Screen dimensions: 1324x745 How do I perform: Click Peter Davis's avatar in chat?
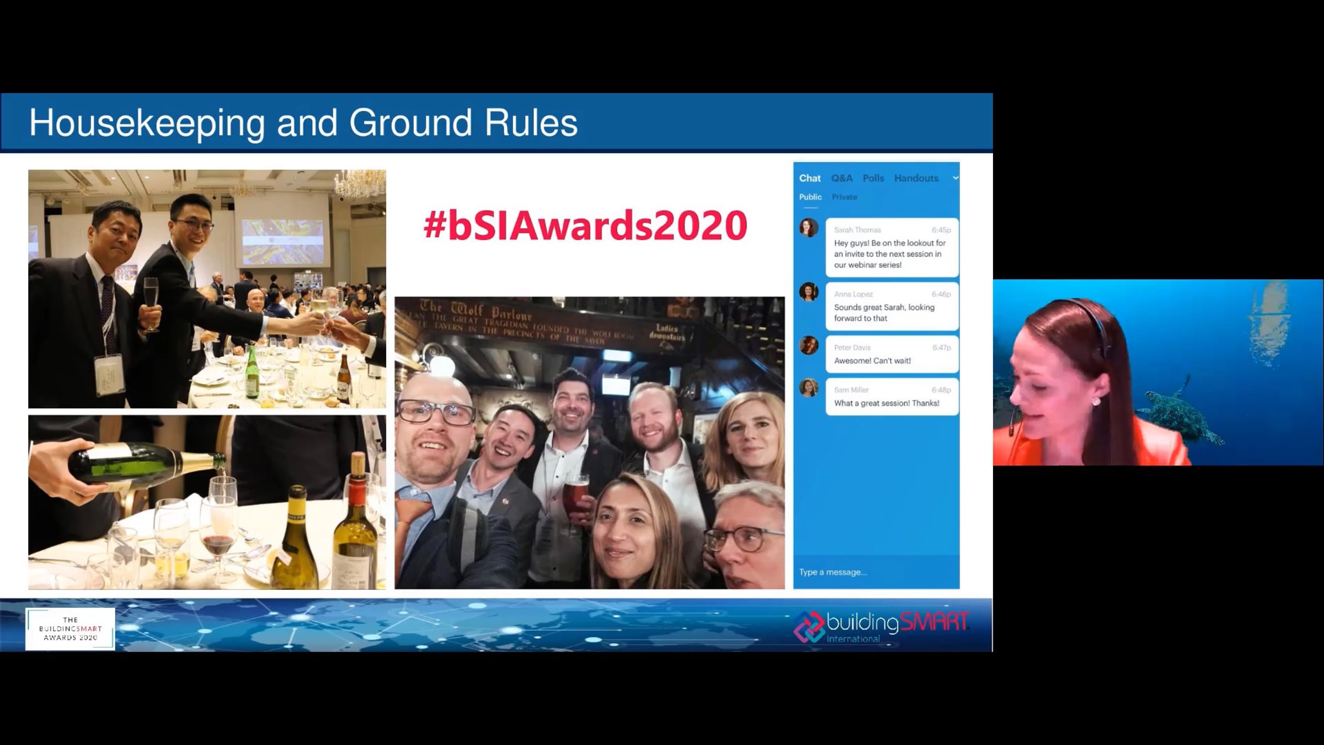(809, 345)
